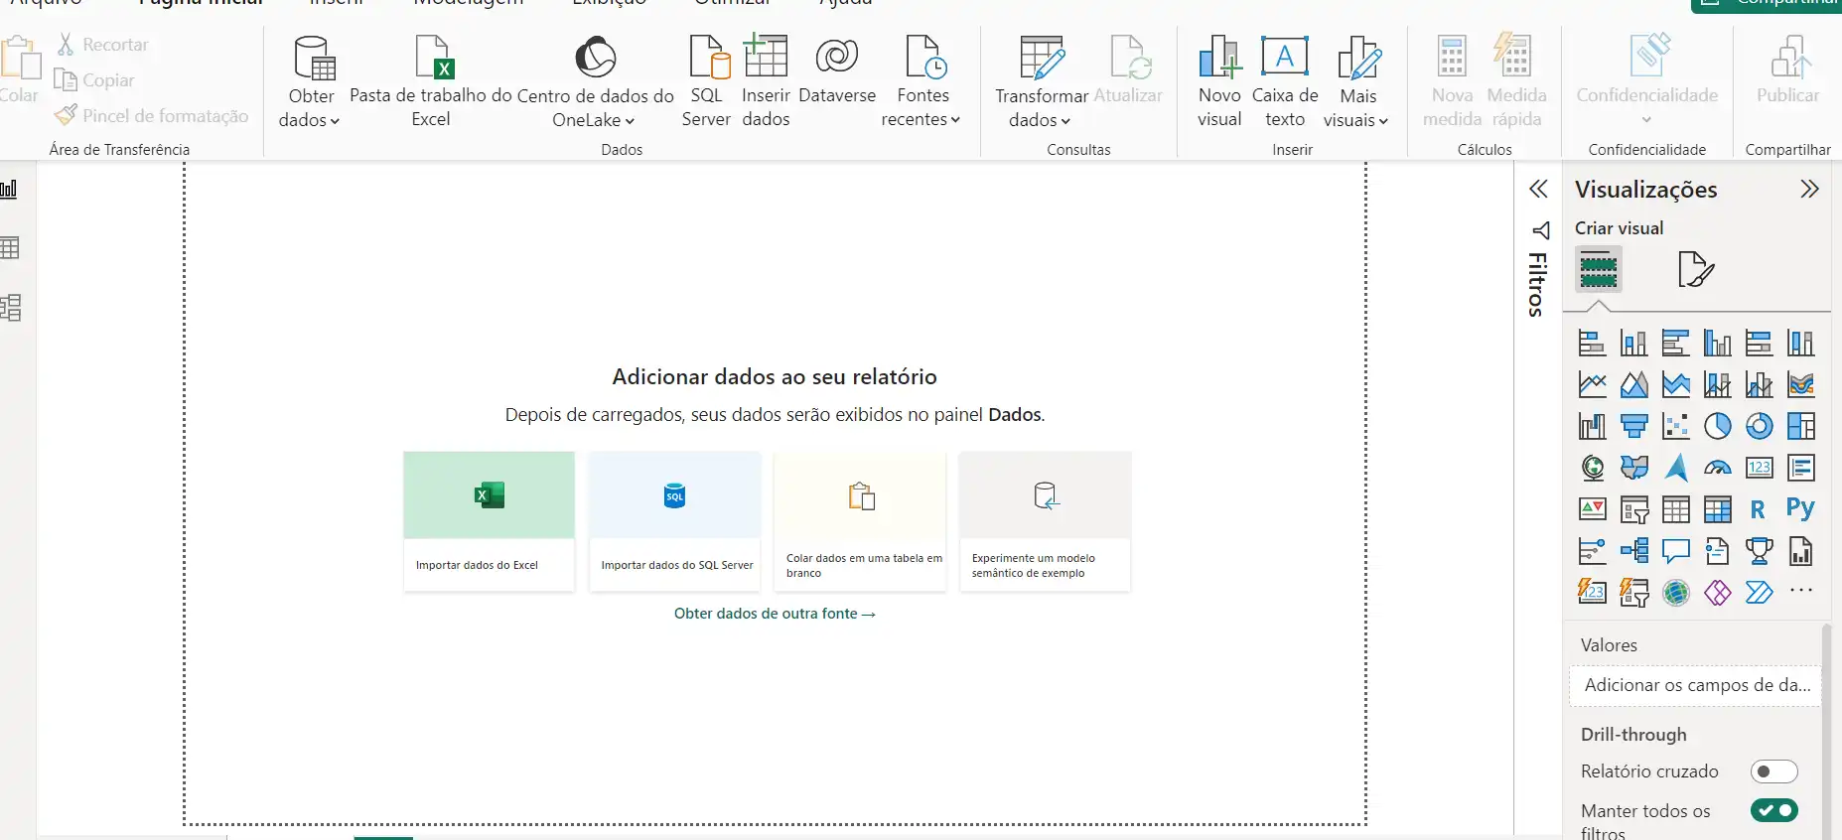Toggle the Relatório cruzado switch
Screen dimensions: 1842x840
1773,771
